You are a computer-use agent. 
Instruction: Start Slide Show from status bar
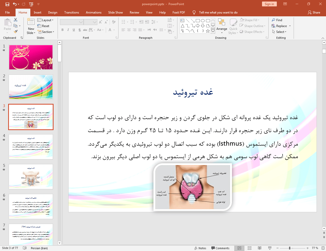270,248
